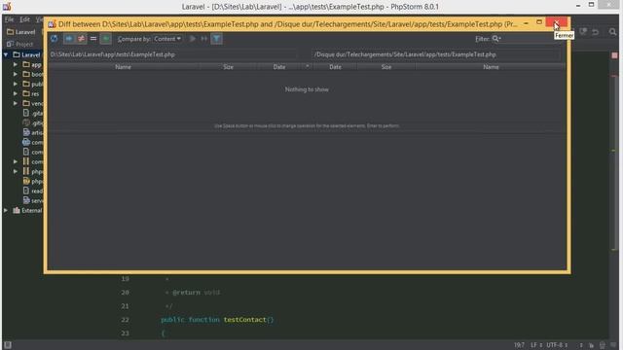Click the Filter magnifier icon
623x350 pixels.
[x=496, y=39]
